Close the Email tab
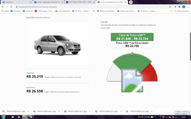 pos(62,2)
